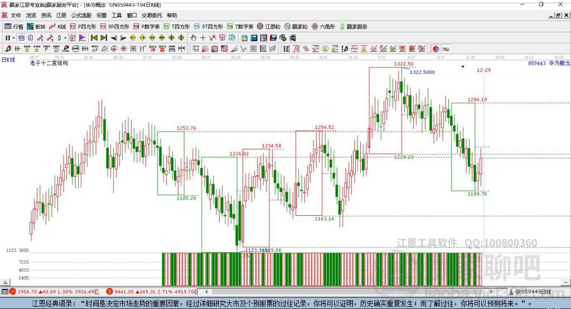The height and width of the screenshot is (309, 571).
Task: Click the 1253.76 price level label
Action: pos(186,128)
